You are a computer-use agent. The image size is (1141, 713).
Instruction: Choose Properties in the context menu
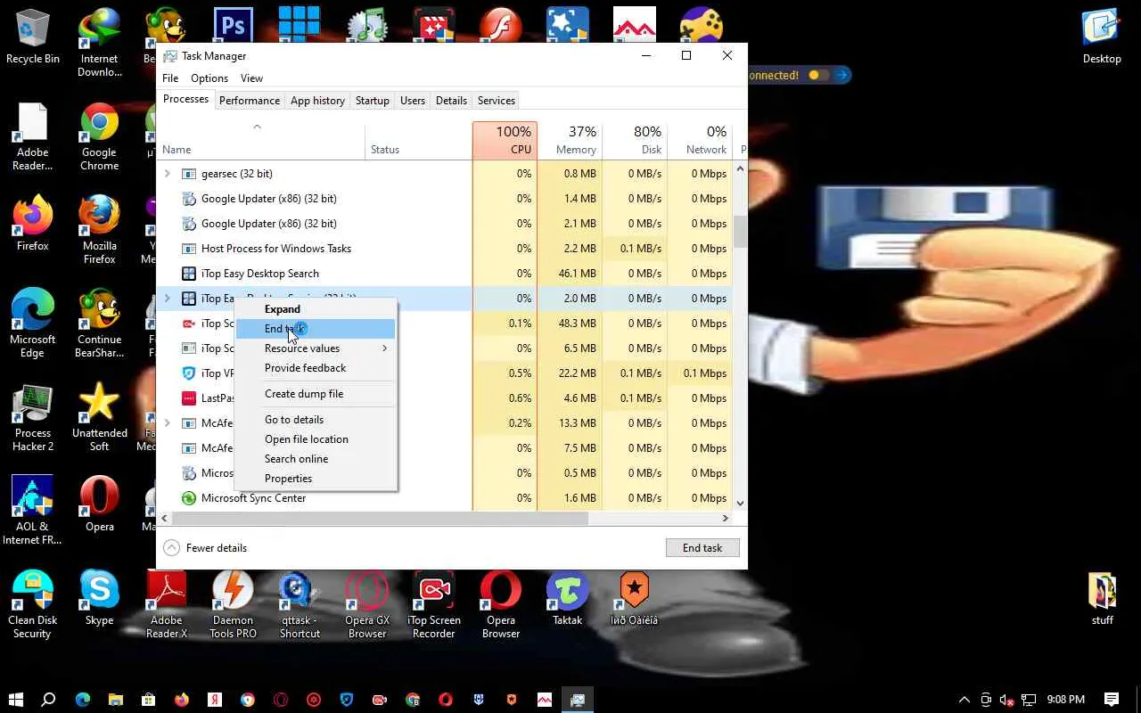click(316, 479)
